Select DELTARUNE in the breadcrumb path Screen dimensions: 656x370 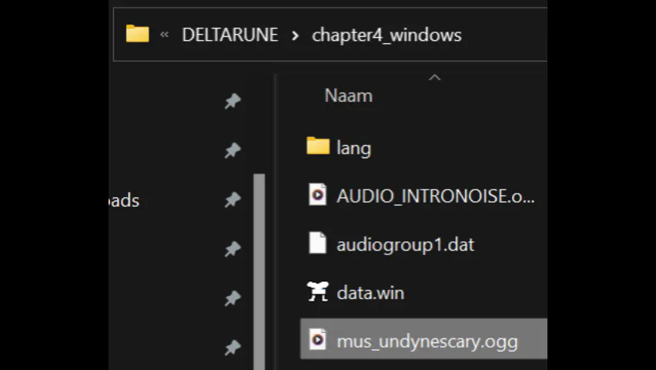[229, 35]
